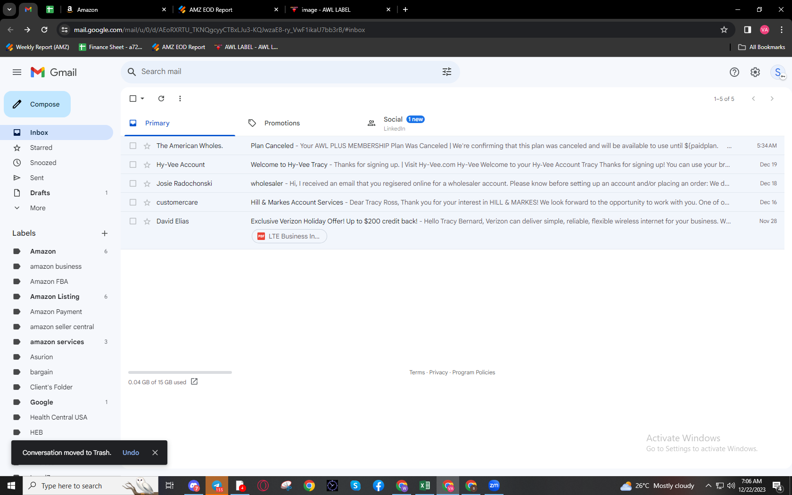Image resolution: width=792 pixels, height=495 pixels.
Task: Switch to the Amazon browser tab
Action: click(x=116, y=9)
